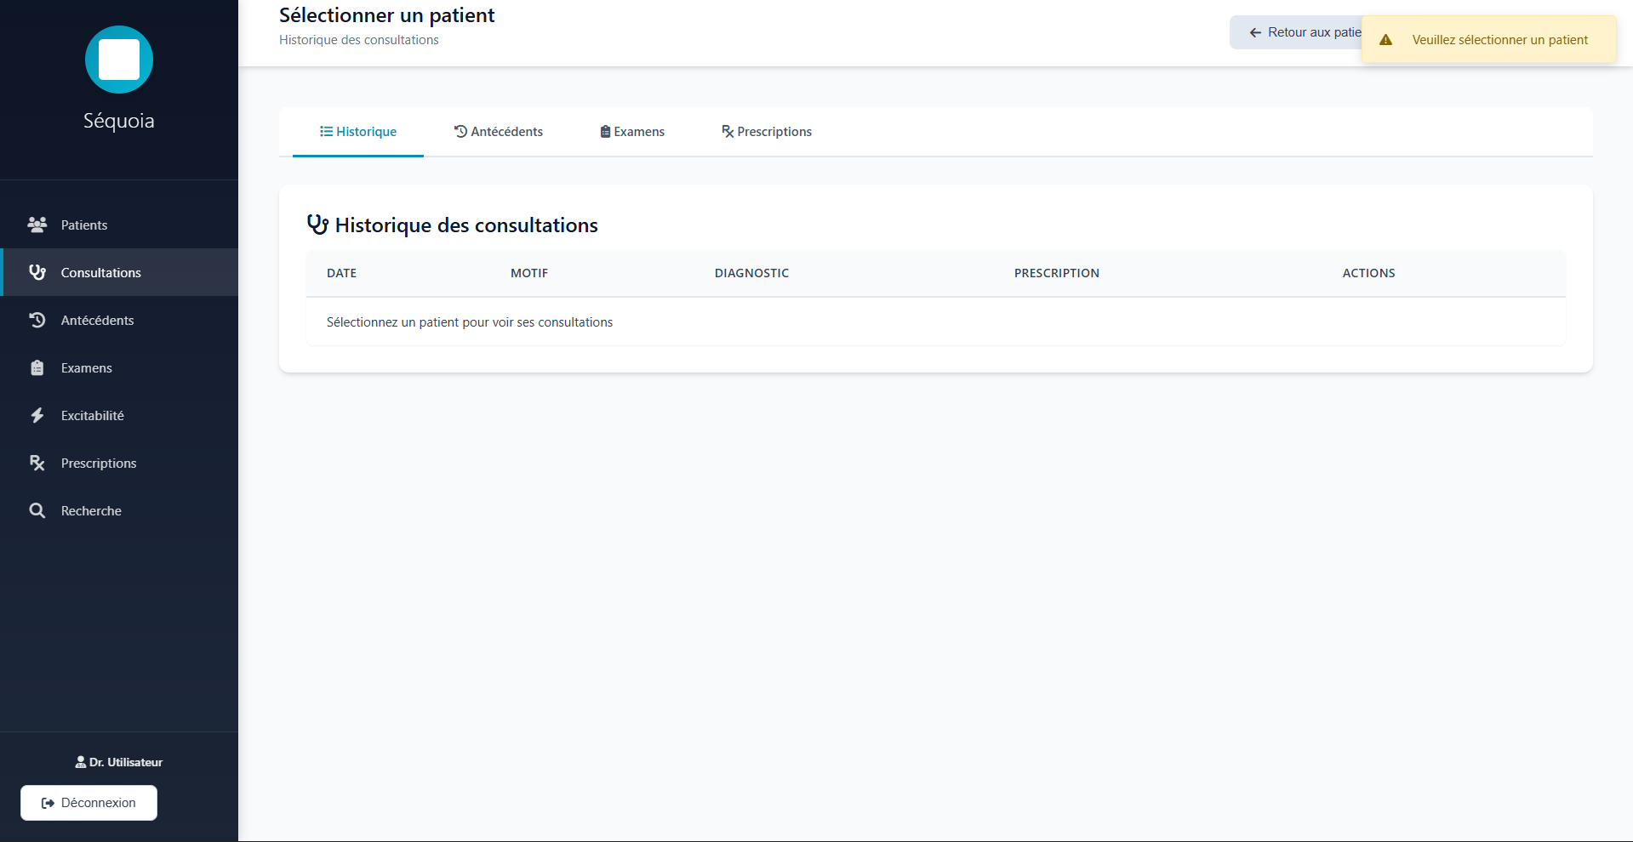Click the warning triangle icon in notification
The image size is (1633, 842).
pyautogui.click(x=1385, y=40)
